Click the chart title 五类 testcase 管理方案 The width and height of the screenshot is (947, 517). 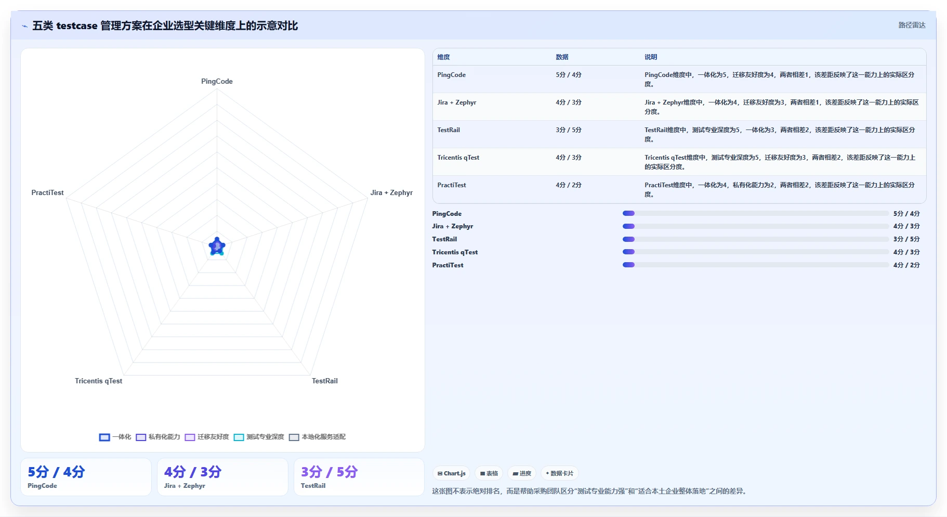pos(165,25)
